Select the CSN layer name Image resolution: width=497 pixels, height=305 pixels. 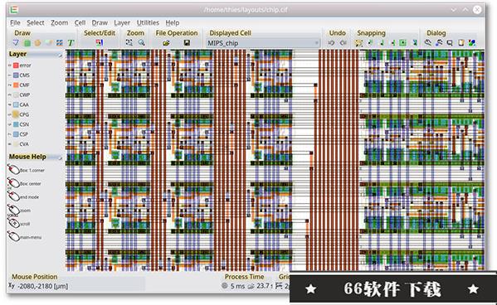24,124
